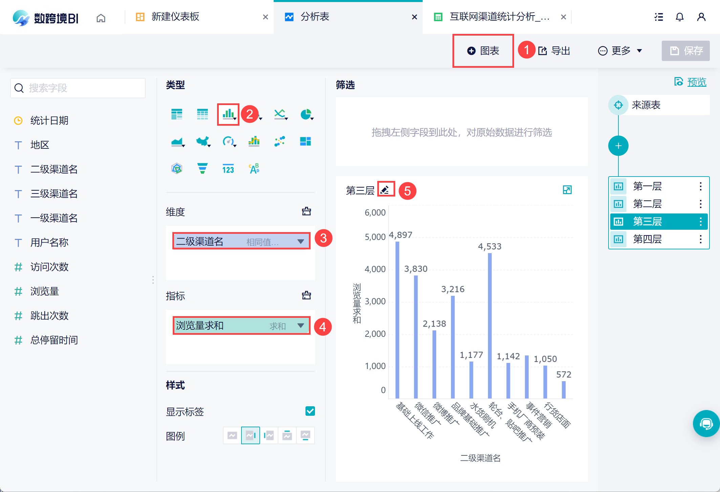Toggle the 显示标签 checkbox
The image size is (720, 492).
(310, 411)
